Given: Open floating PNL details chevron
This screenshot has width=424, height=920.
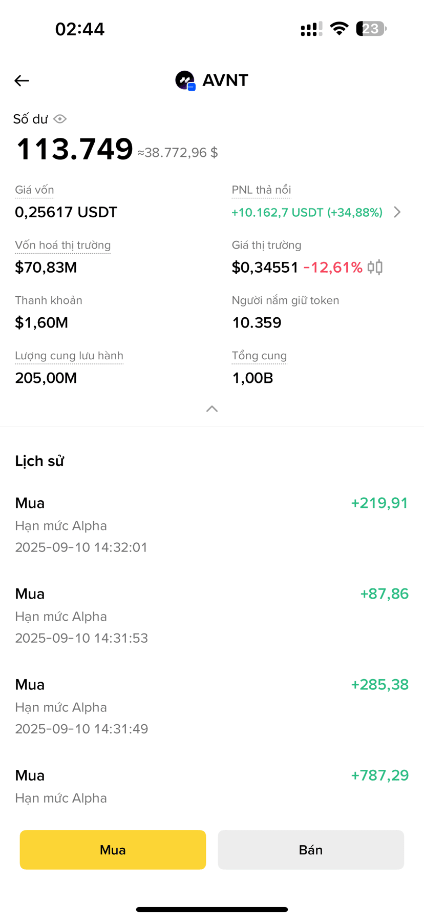Looking at the screenshot, I should 397,212.
